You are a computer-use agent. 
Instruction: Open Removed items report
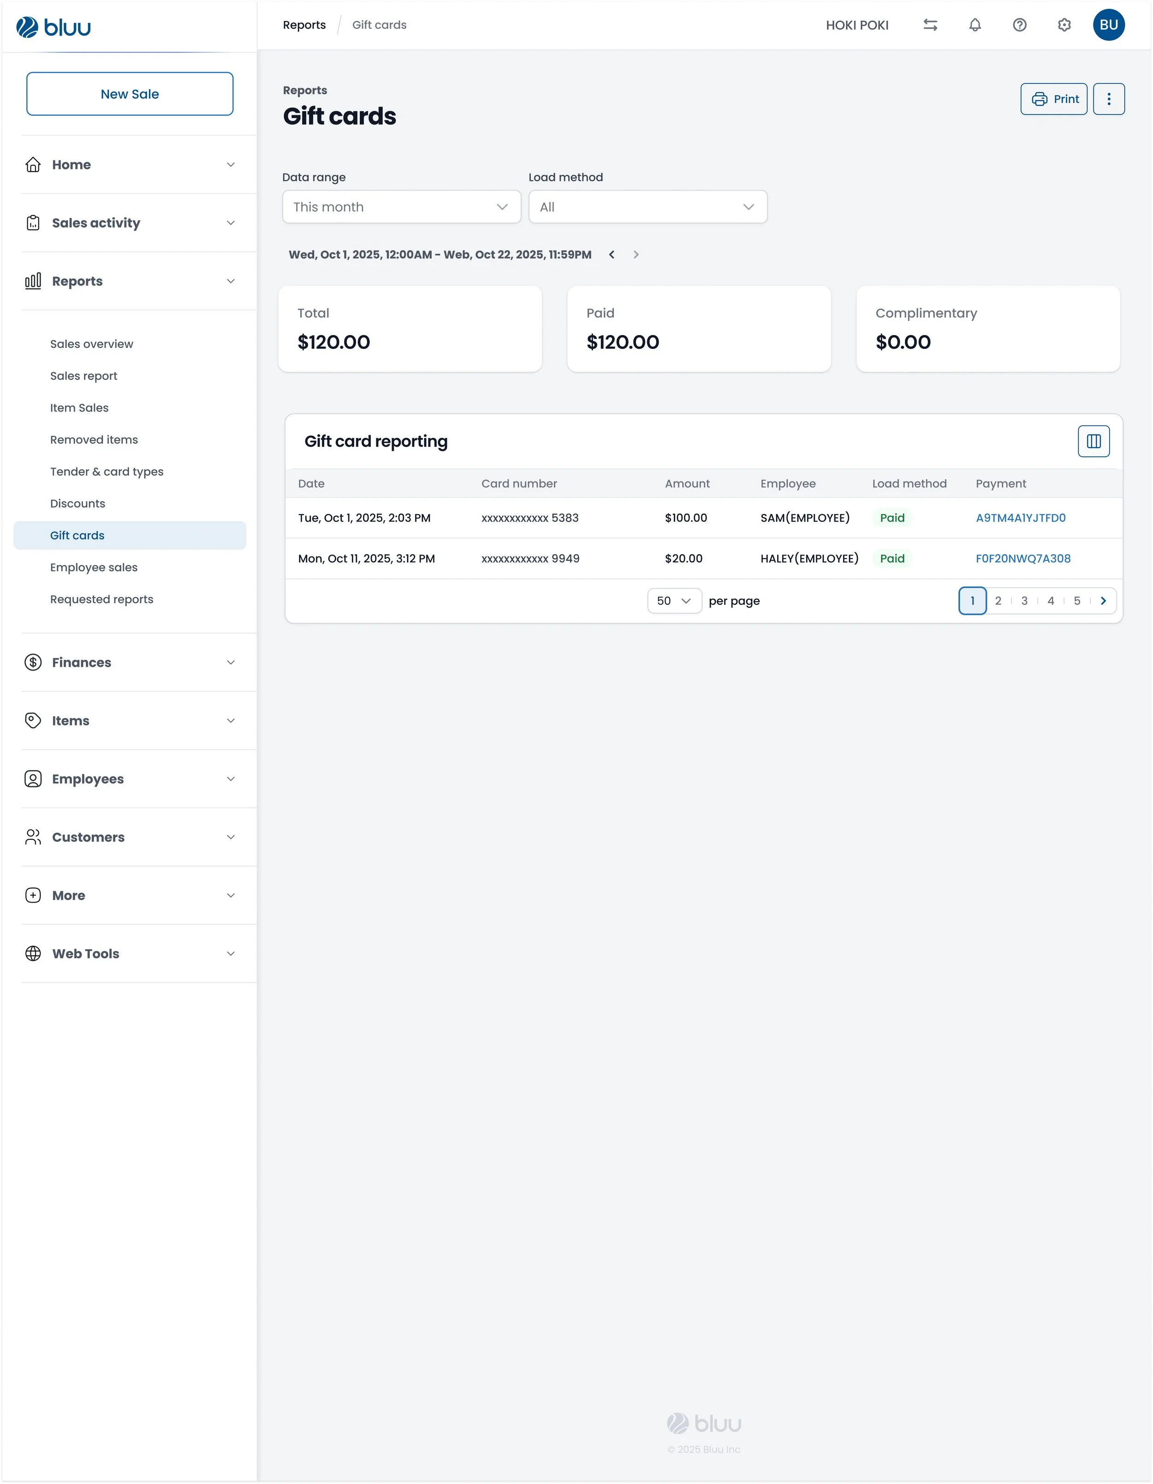click(x=94, y=440)
